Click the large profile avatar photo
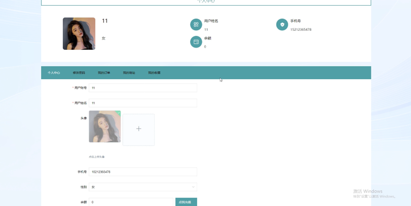 pos(79,34)
